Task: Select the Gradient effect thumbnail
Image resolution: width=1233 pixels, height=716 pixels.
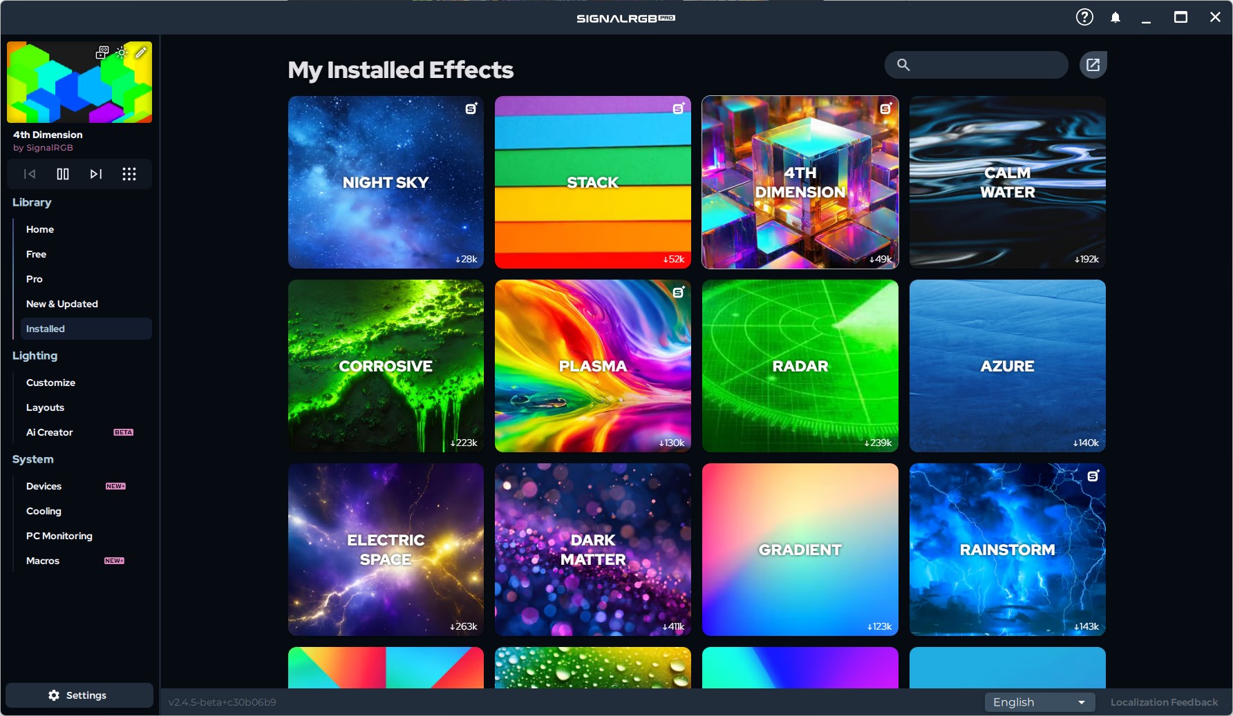Action: tap(800, 550)
